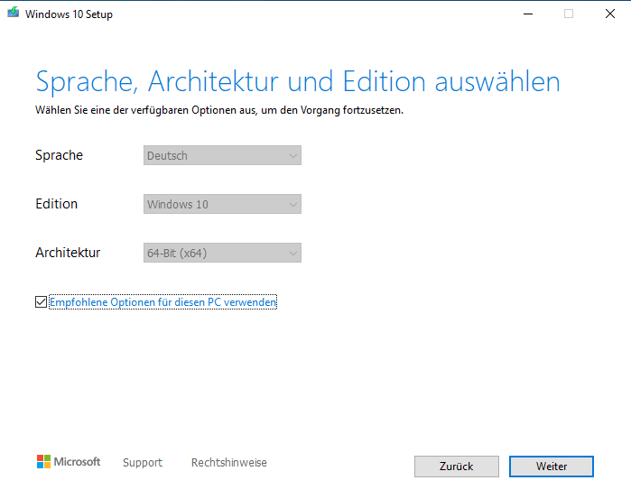Image resolution: width=631 pixels, height=499 pixels.
Task: Click the 'Windows 10 Setup' title bar text
Action: (70, 14)
